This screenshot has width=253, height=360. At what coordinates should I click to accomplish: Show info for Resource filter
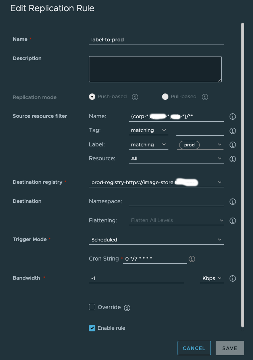(233, 159)
